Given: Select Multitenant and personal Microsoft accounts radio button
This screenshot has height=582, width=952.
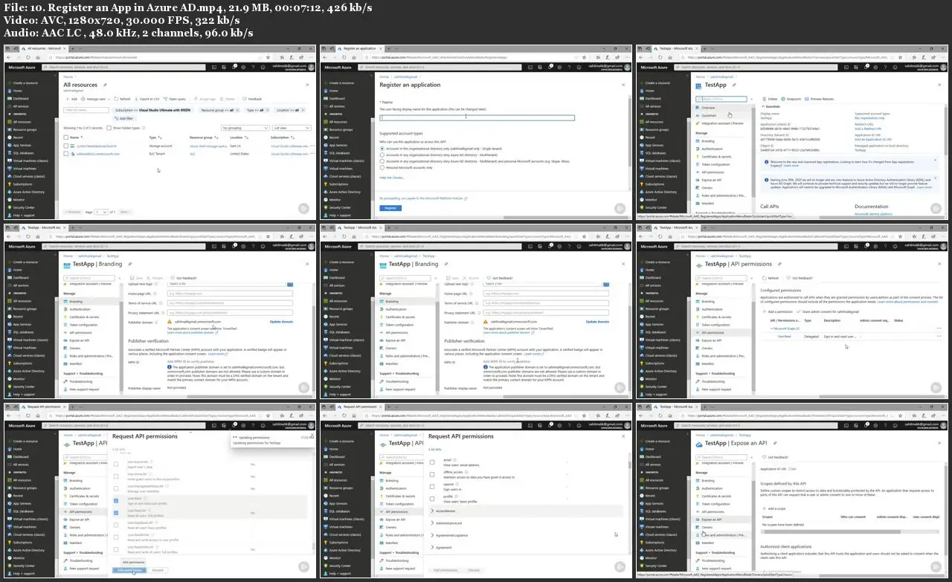Looking at the screenshot, I should click(382, 160).
